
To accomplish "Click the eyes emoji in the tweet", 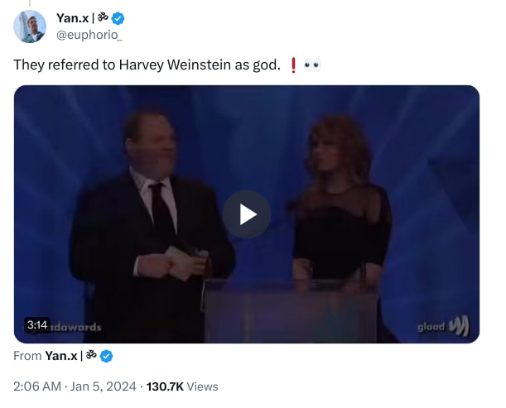I will (x=312, y=65).
